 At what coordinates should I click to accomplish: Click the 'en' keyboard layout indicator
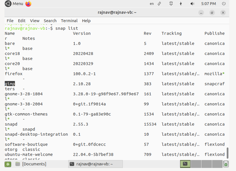click(x=152, y=4)
